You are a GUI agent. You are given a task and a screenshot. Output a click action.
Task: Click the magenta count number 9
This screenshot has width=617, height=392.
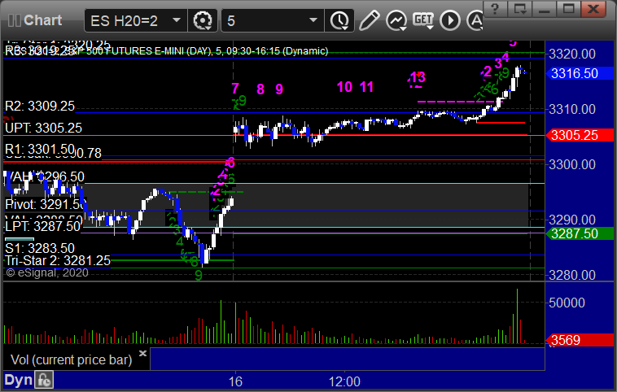pos(279,89)
